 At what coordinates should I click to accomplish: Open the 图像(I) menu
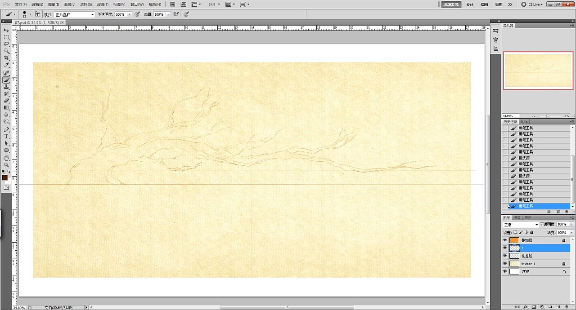click(54, 4)
